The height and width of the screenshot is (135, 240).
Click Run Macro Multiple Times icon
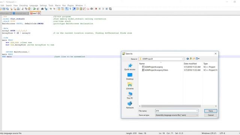[106, 9]
